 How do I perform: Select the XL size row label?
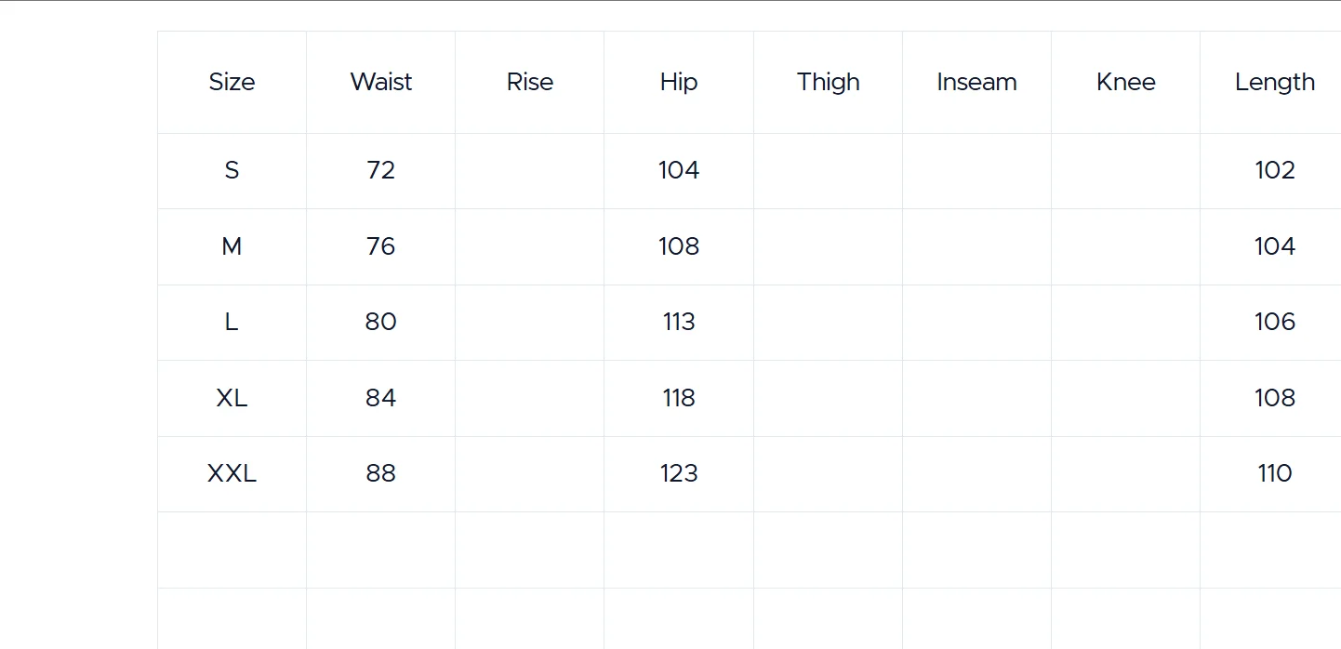tap(232, 398)
